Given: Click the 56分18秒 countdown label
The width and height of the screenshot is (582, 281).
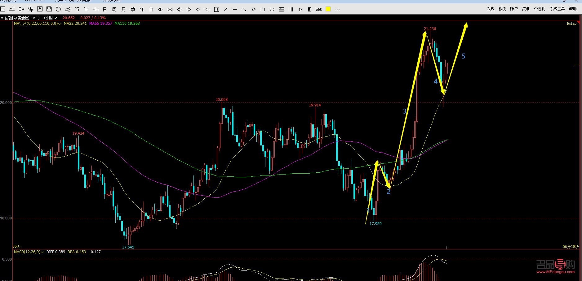Looking at the screenshot, I should pyautogui.click(x=571, y=247).
